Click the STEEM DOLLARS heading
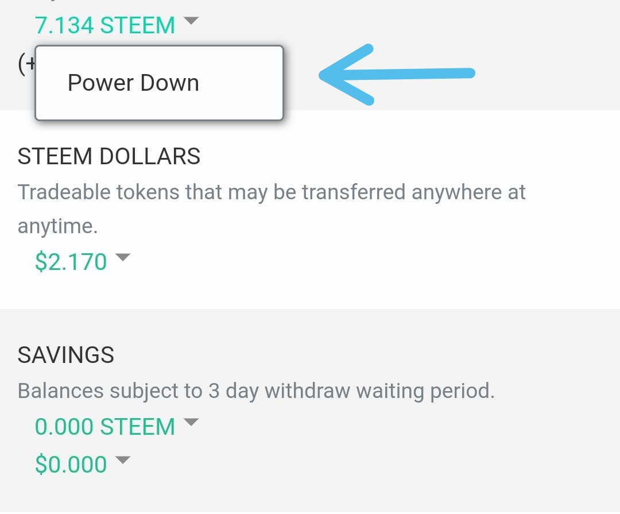This screenshot has height=514, width=620. click(x=109, y=156)
